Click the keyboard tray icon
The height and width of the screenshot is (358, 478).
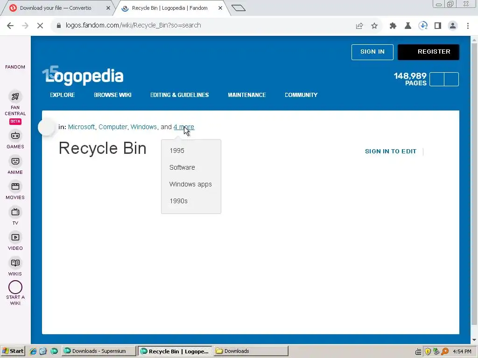click(419, 352)
